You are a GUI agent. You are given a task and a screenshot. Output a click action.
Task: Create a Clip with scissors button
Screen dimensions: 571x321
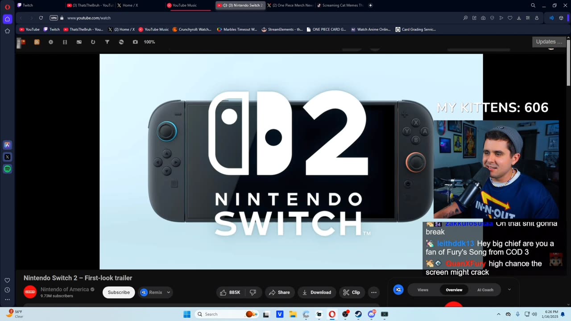pyautogui.click(x=352, y=292)
